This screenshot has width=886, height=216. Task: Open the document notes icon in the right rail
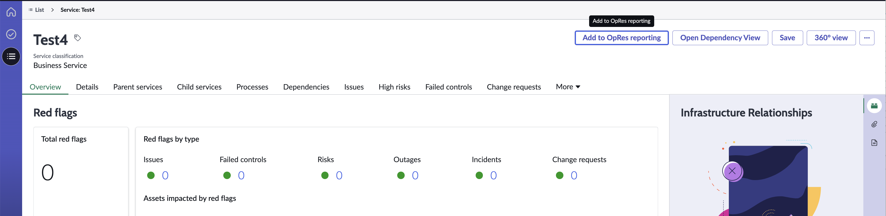(874, 143)
